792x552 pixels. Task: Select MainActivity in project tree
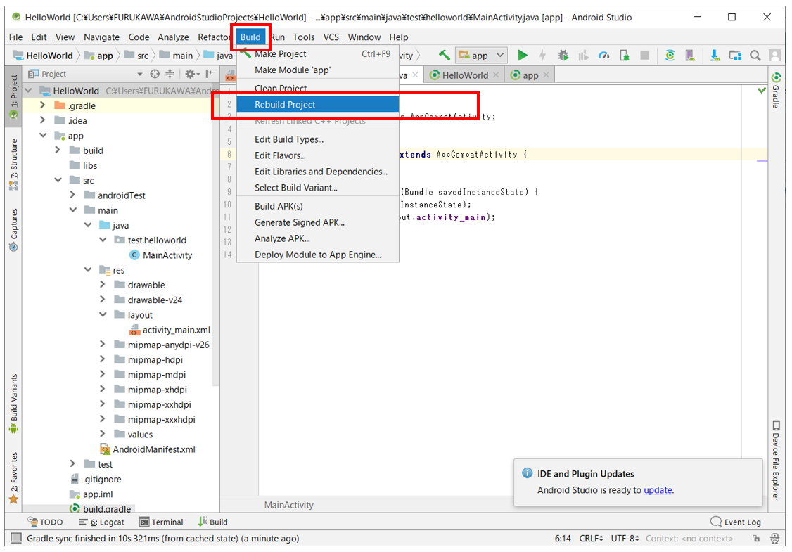(160, 255)
